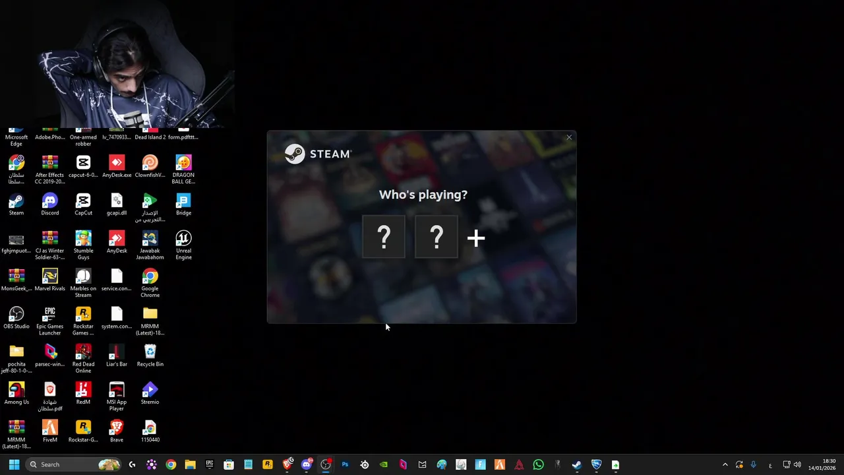Open the MRMM (Latest) yellow folder
Screen dimensions: 844x475
(x=150, y=321)
